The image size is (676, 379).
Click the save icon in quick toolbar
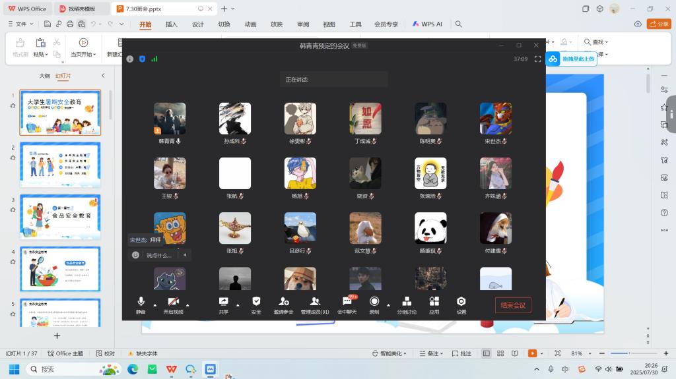[x=48, y=24]
